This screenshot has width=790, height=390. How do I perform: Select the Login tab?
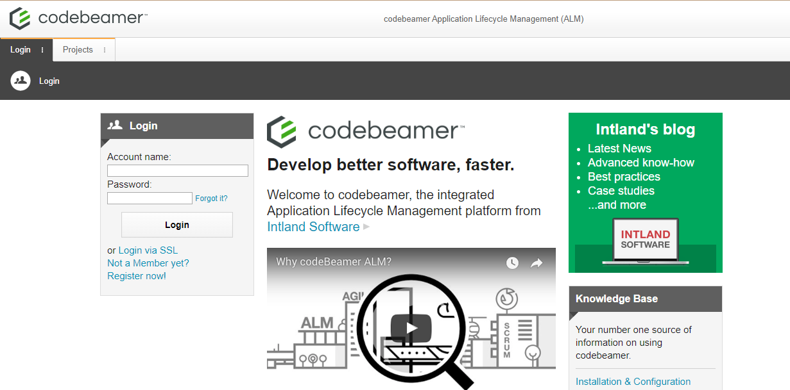tap(19, 49)
